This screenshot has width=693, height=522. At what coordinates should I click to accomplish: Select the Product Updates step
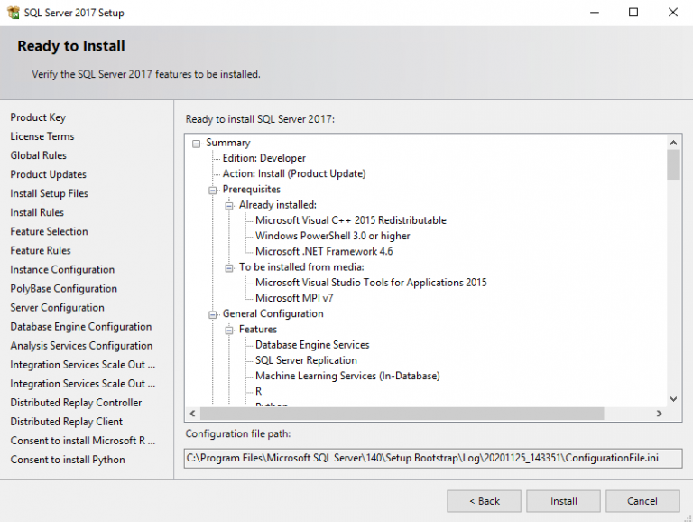click(x=48, y=174)
